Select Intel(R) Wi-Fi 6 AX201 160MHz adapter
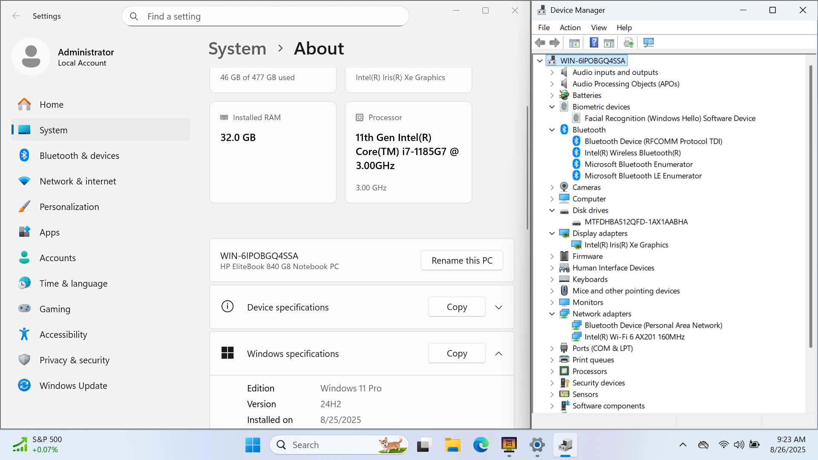 click(634, 337)
